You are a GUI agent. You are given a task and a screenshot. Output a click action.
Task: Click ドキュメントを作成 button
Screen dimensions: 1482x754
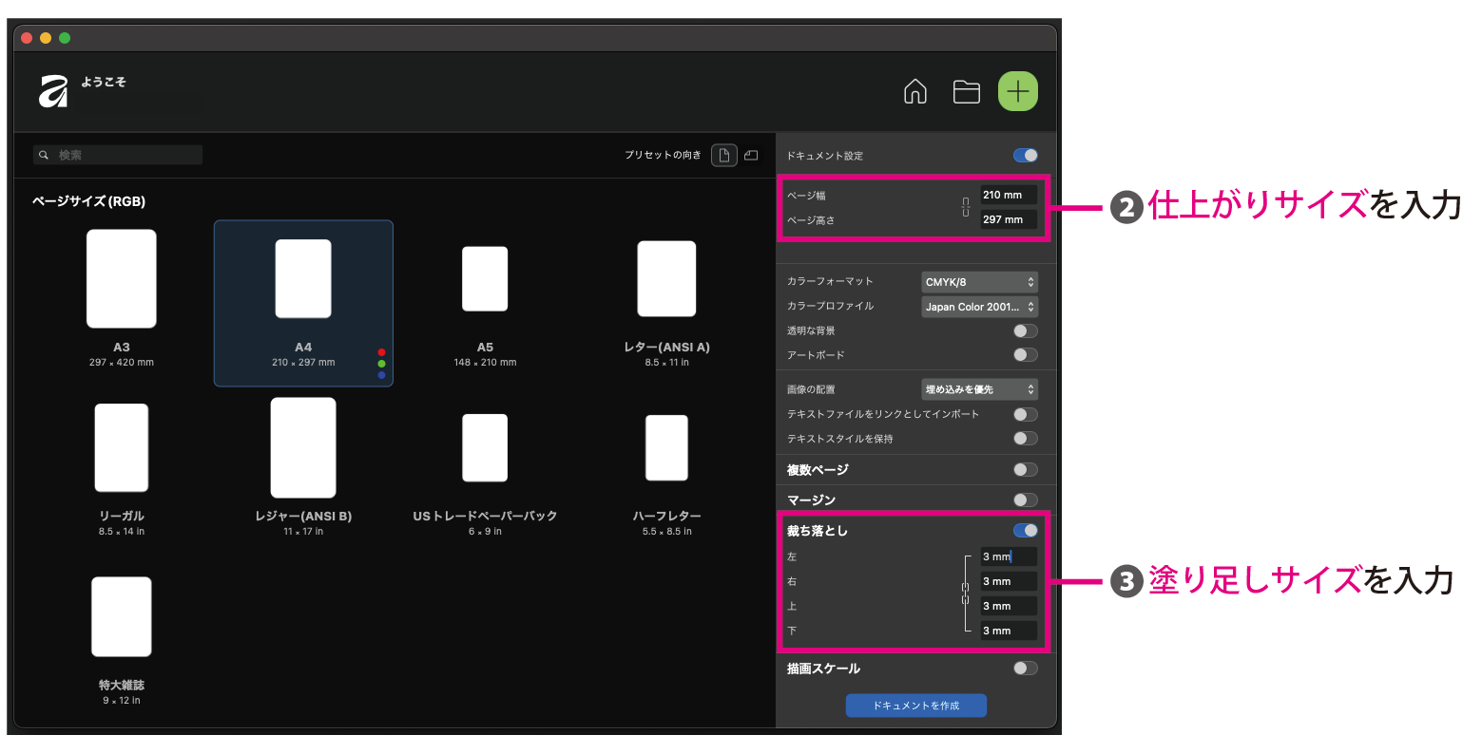click(x=915, y=706)
